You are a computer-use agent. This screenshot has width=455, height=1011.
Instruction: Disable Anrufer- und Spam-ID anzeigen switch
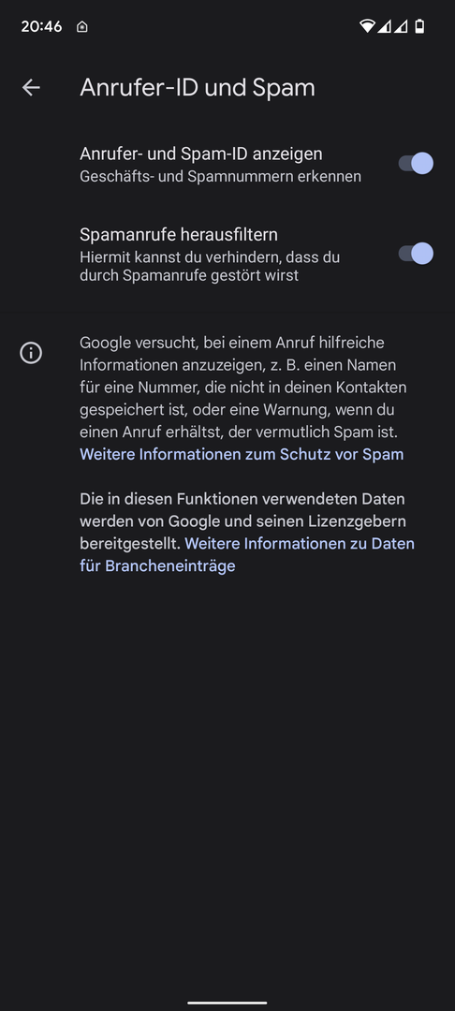416,163
